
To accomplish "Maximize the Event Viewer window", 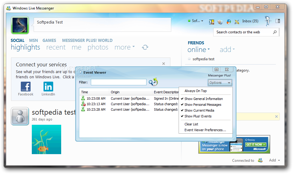I will click(x=217, y=69).
